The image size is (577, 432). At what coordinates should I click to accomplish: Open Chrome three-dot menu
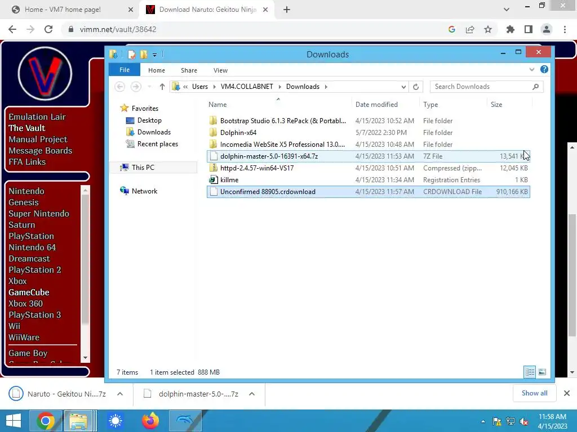pos(565,29)
